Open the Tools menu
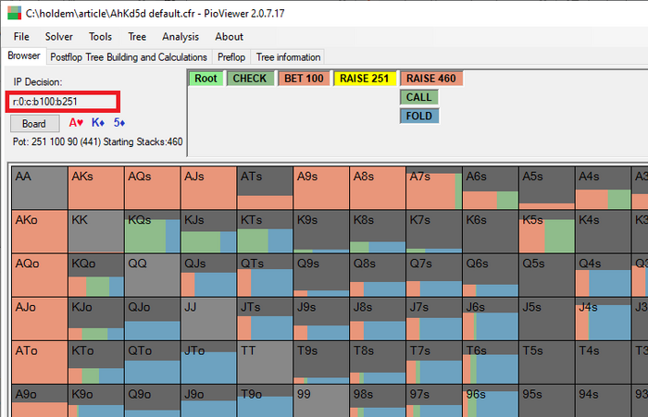Image resolution: width=648 pixels, height=417 pixels. point(100,37)
